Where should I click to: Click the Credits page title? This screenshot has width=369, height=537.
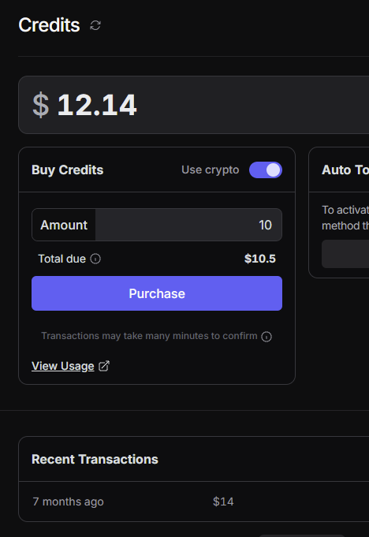pyautogui.click(x=49, y=25)
